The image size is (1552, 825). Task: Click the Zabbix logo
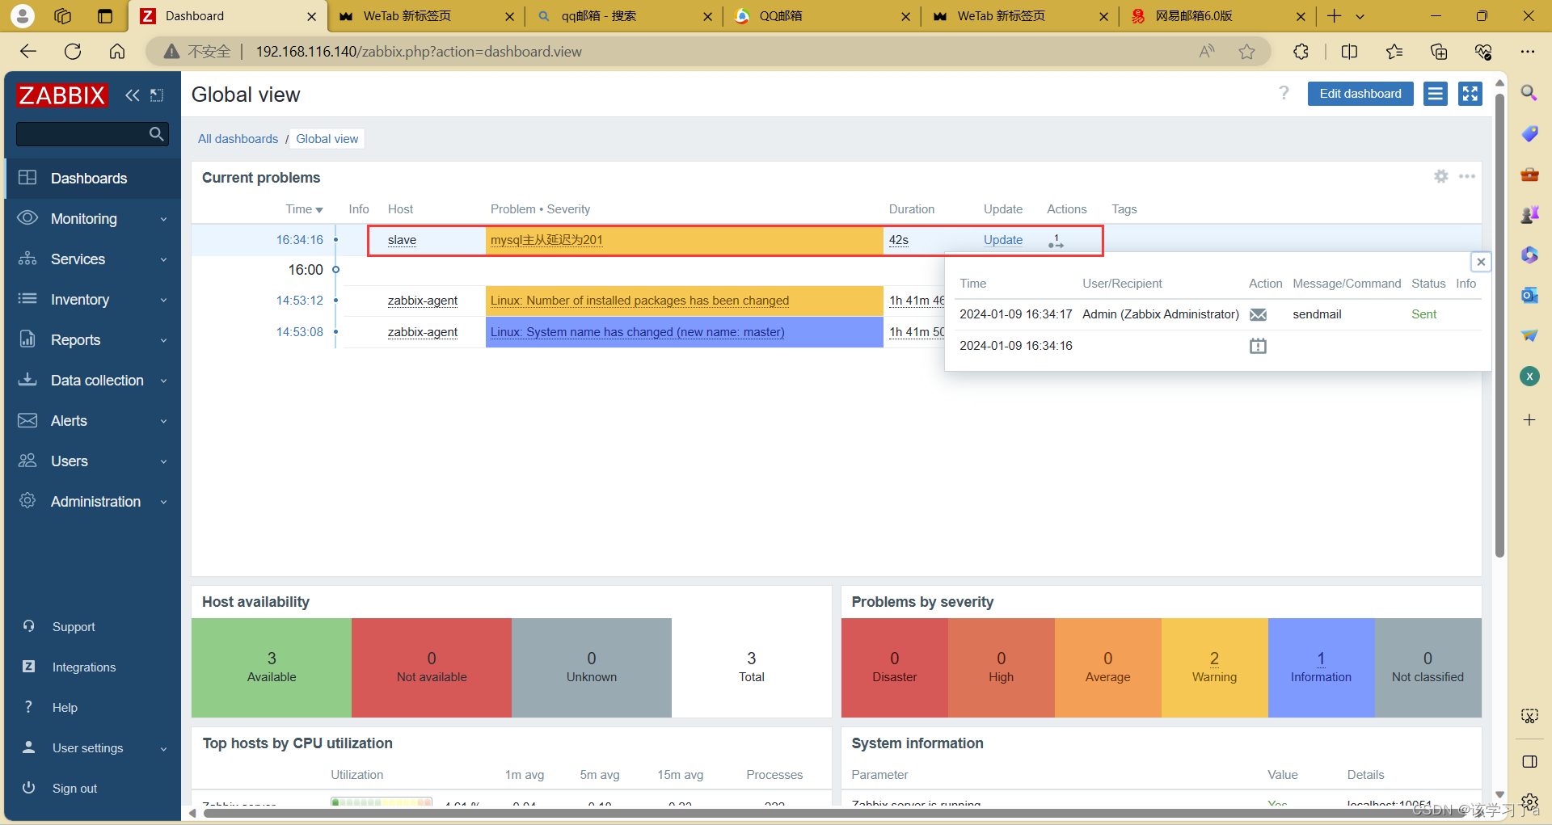(61, 95)
